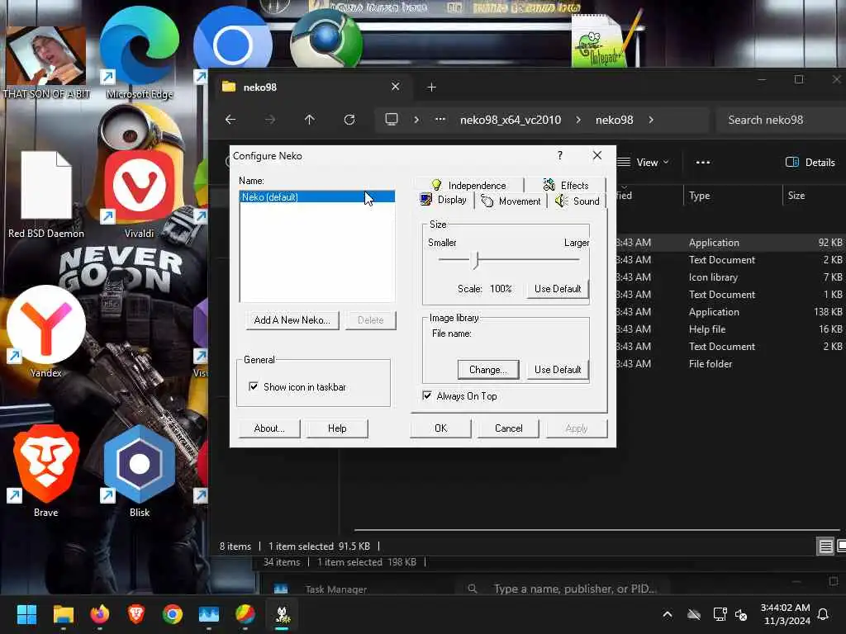Confirm the dialog with OK
Image resolution: width=846 pixels, height=634 pixels.
coord(441,428)
